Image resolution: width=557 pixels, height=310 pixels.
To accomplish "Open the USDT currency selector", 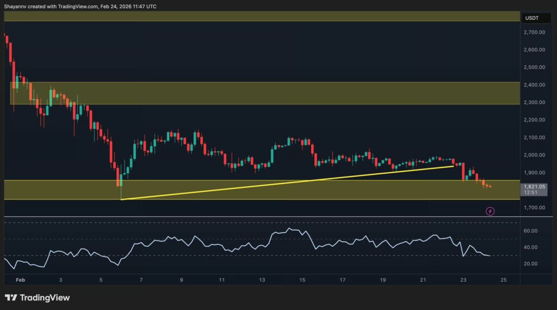I will (532, 19).
